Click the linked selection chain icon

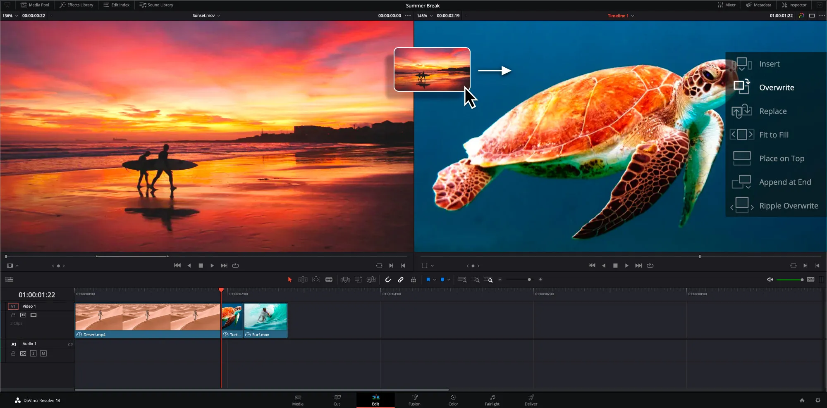click(400, 280)
